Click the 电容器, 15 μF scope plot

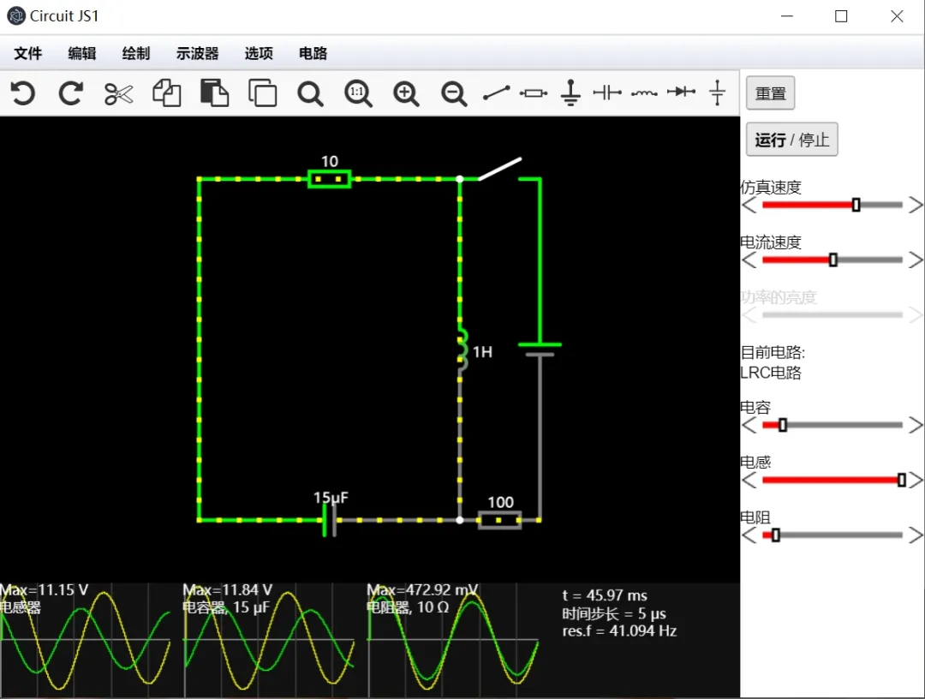(269, 640)
